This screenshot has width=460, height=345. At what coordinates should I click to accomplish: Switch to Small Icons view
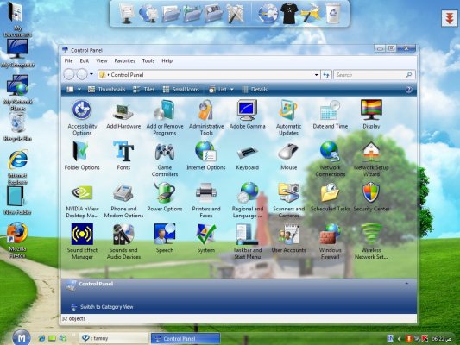click(181, 90)
